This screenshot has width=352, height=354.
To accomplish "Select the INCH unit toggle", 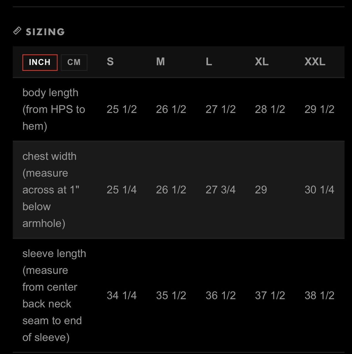I will (40, 62).
